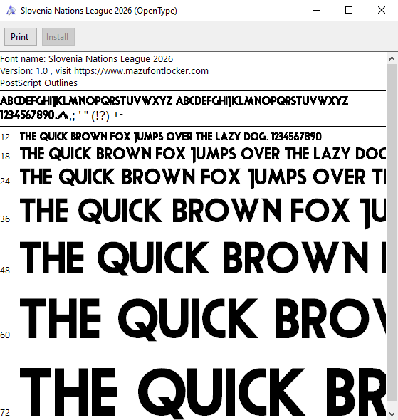Click the '48' size label
Image resolution: width=398 pixels, height=420 pixels.
coord(5,271)
